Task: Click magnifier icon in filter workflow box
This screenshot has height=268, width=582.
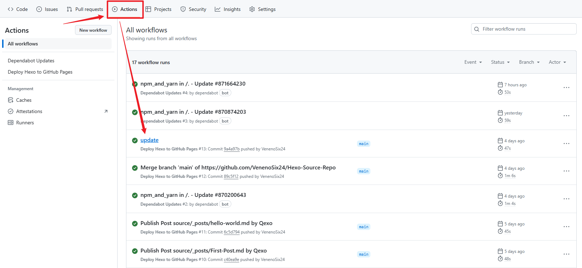Action: pyautogui.click(x=477, y=29)
